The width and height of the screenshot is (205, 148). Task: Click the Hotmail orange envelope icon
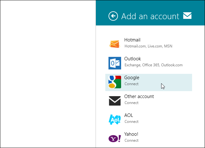(x=115, y=44)
